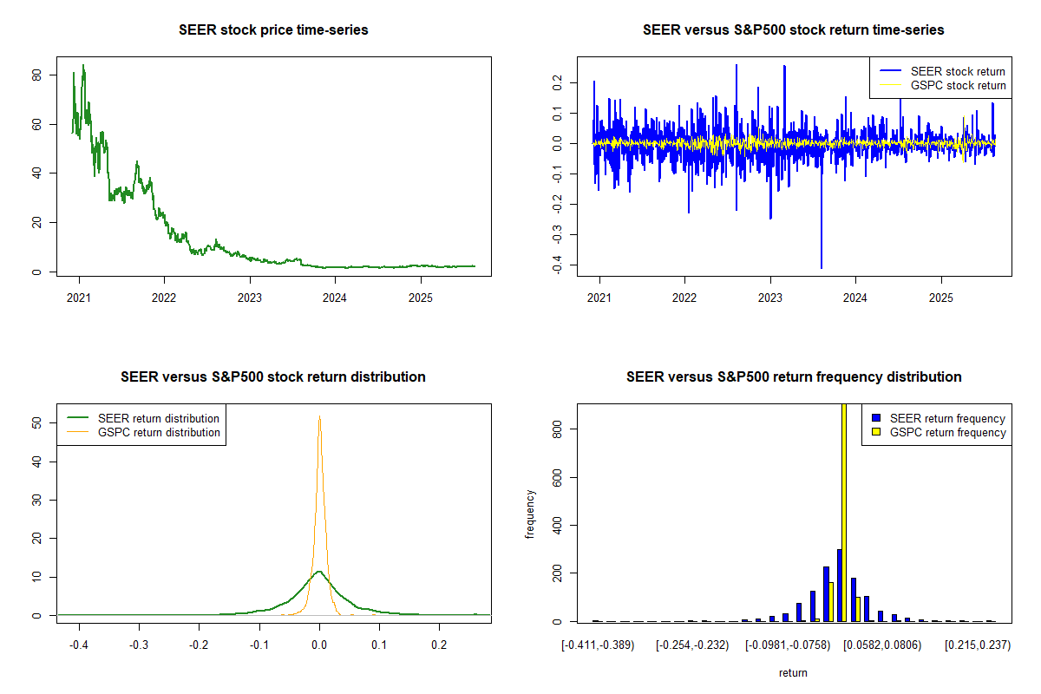
Task: Click the blue line beside SEER stock return
Action: 890,71
